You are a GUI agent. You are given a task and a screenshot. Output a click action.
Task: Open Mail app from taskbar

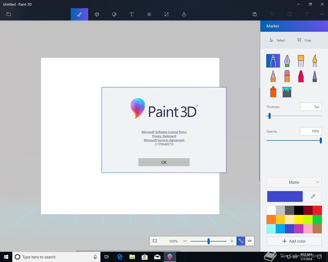[x=157, y=257]
